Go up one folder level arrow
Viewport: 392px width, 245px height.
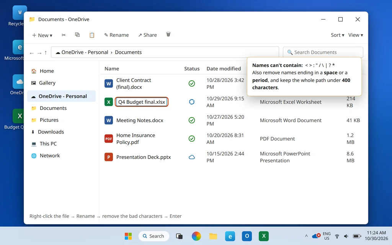point(46,52)
